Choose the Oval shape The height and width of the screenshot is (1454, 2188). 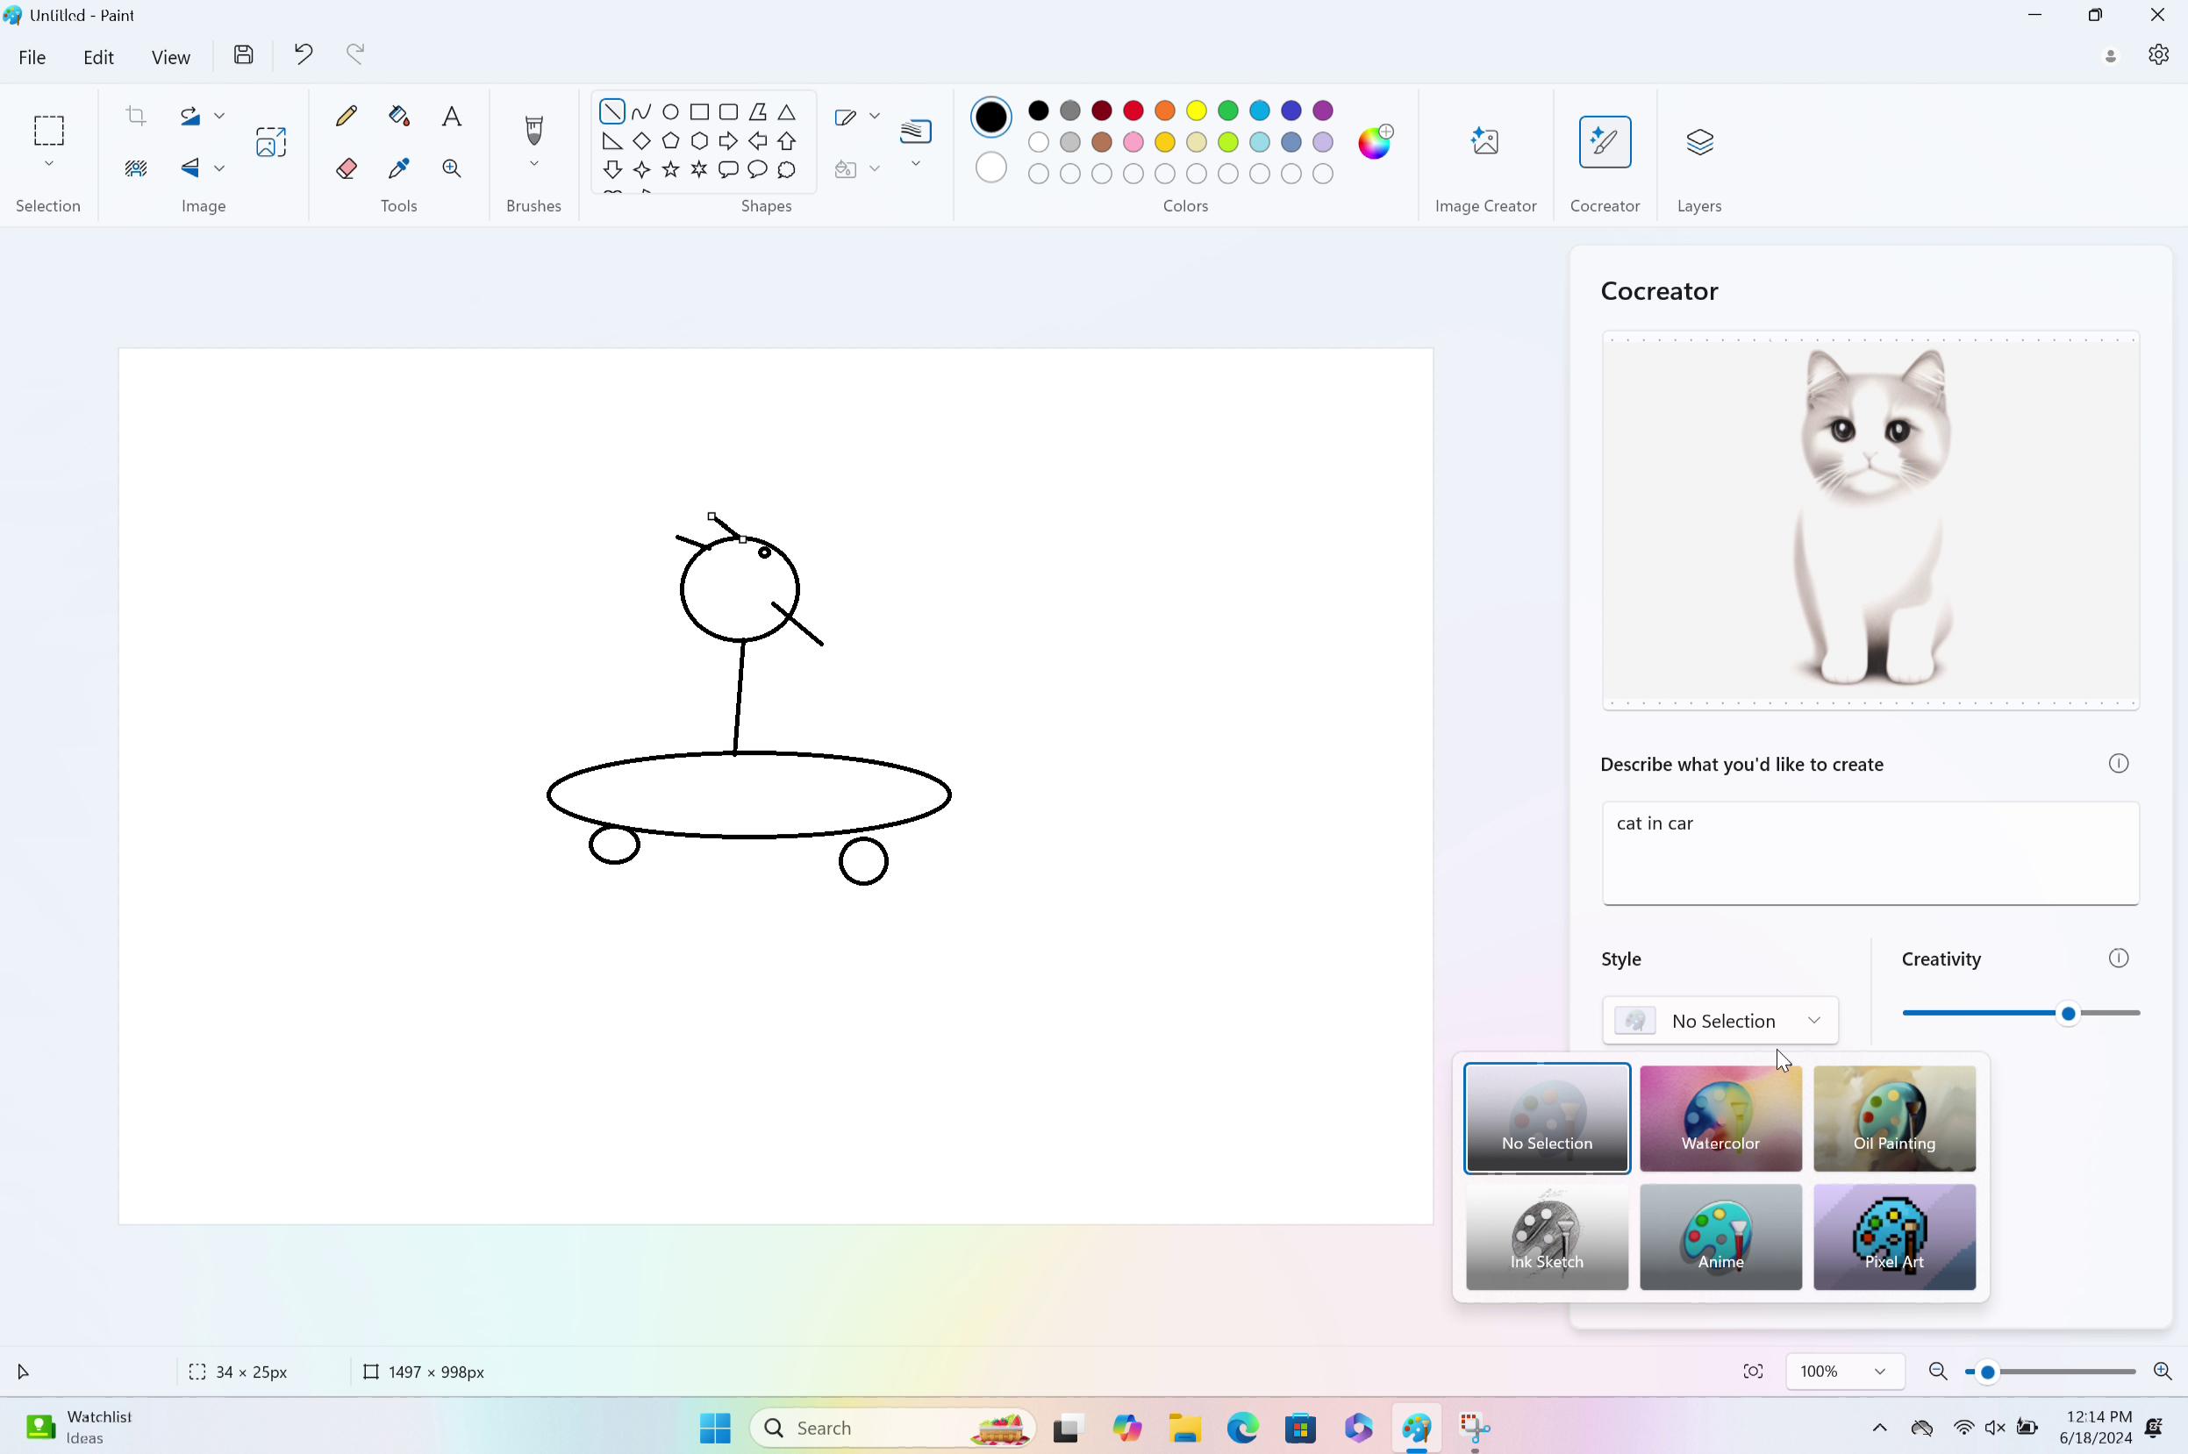[670, 112]
